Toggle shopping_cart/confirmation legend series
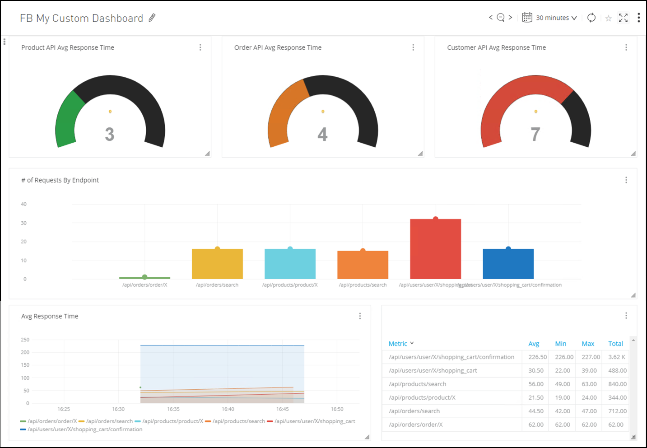 click(84, 429)
